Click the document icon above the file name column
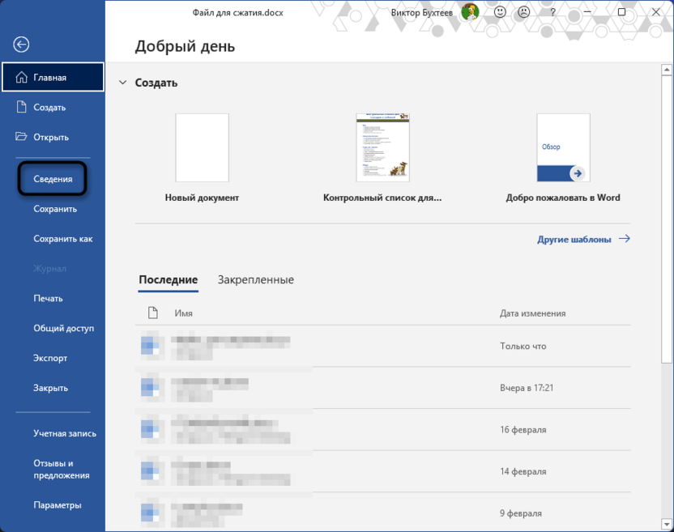Screen dimensions: 674x532 151,313
